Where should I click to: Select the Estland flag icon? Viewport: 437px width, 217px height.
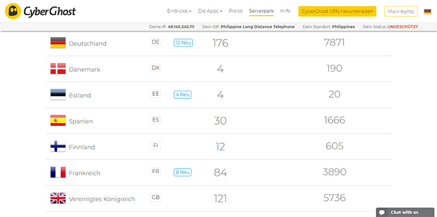pyautogui.click(x=58, y=95)
